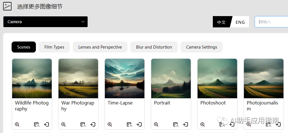Image resolution: width=288 pixels, height=133 pixels.
Task: Switch language to 中文
Action: (x=221, y=22)
